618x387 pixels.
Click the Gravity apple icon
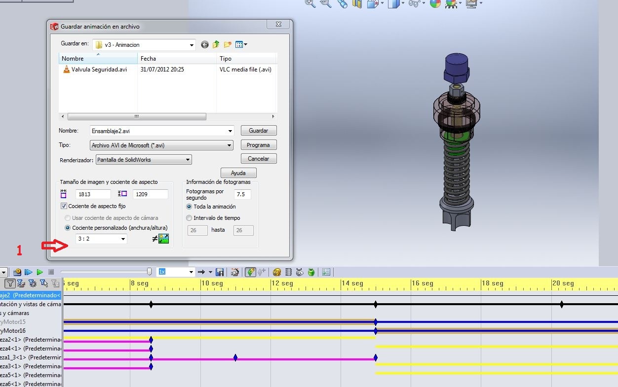(311, 272)
